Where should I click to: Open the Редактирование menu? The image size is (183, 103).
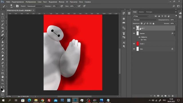tap(18, 2)
